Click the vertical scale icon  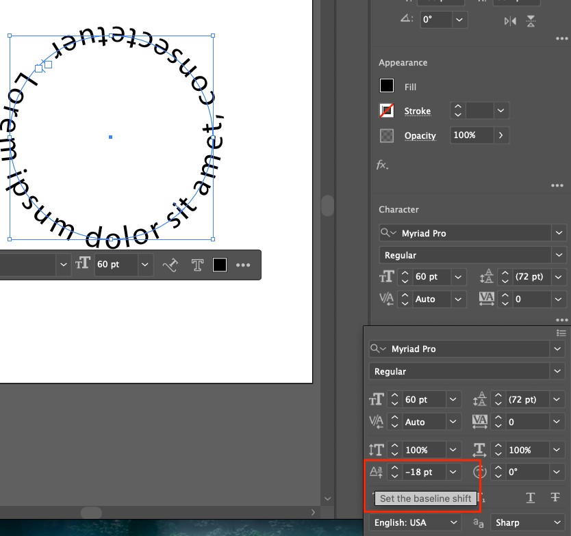tap(376, 450)
